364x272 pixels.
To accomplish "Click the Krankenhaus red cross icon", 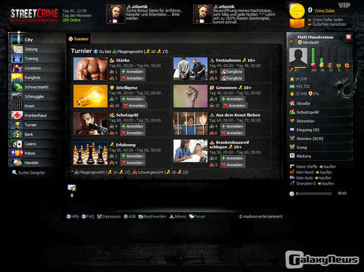I will [17, 116].
